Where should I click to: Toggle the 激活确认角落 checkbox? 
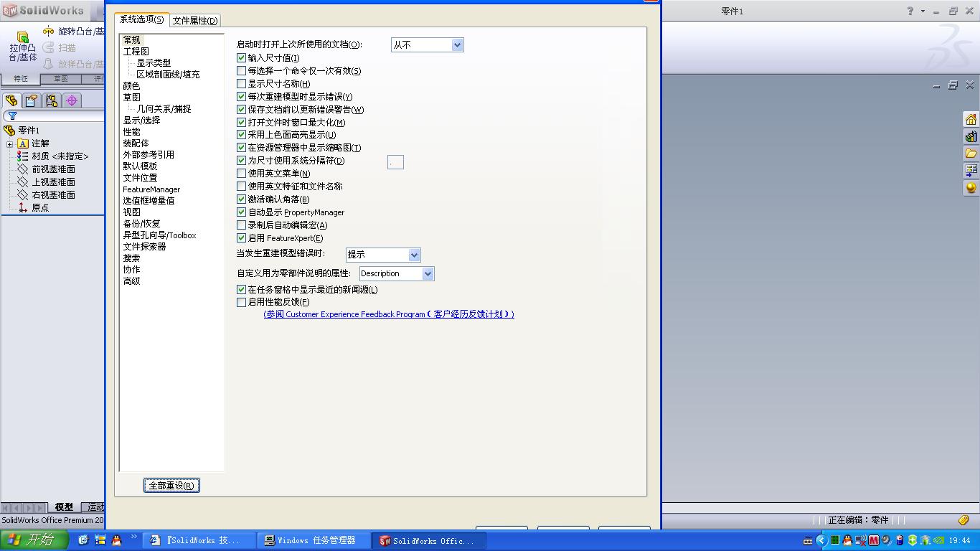coord(241,199)
